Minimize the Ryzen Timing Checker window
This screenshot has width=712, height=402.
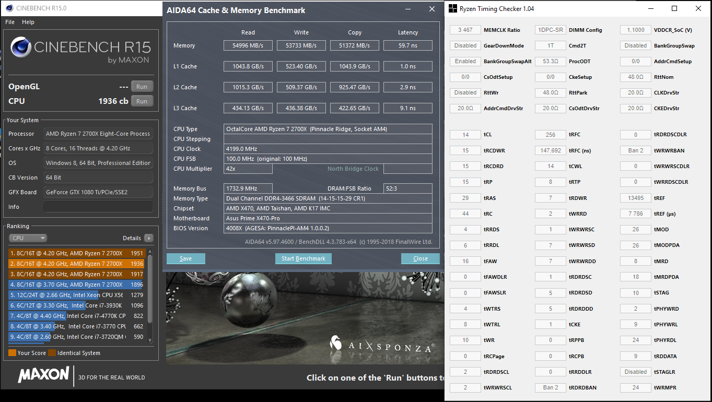(x=650, y=8)
